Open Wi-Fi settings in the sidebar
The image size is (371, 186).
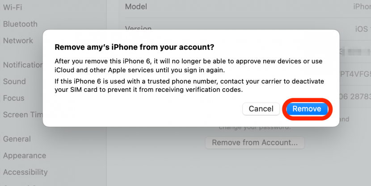click(x=13, y=7)
